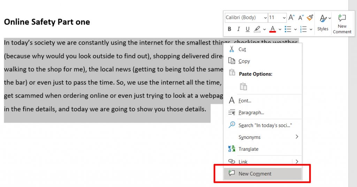Choose New Comment from the context menu
The width and height of the screenshot is (357, 187).
pyautogui.click(x=255, y=174)
